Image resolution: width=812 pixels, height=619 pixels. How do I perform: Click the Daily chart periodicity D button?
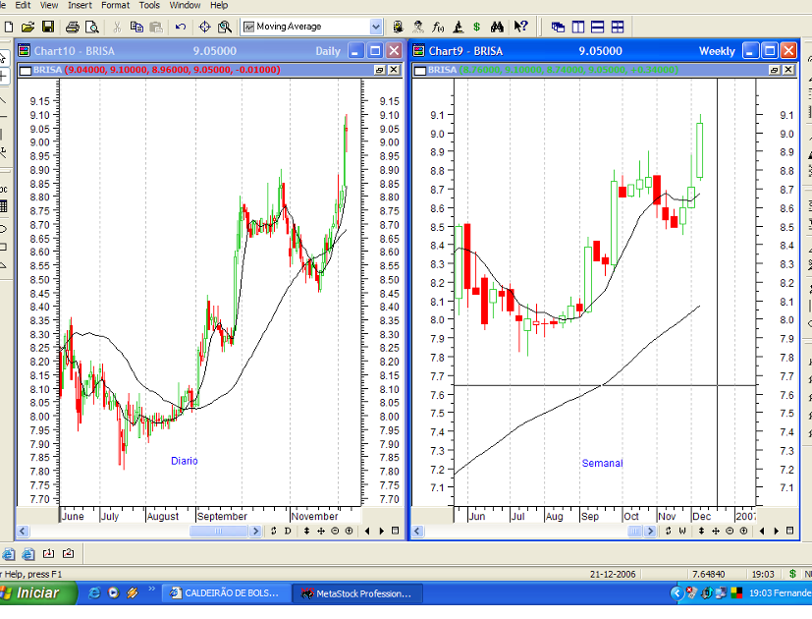[x=288, y=531]
